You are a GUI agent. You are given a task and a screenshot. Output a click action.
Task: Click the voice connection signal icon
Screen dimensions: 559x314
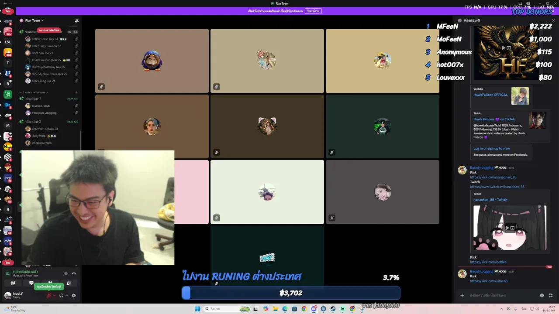7,273
